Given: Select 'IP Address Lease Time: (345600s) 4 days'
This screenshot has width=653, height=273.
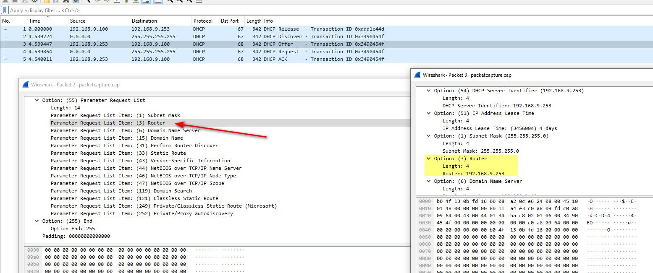Looking at the screenshot, I should 500,128.
